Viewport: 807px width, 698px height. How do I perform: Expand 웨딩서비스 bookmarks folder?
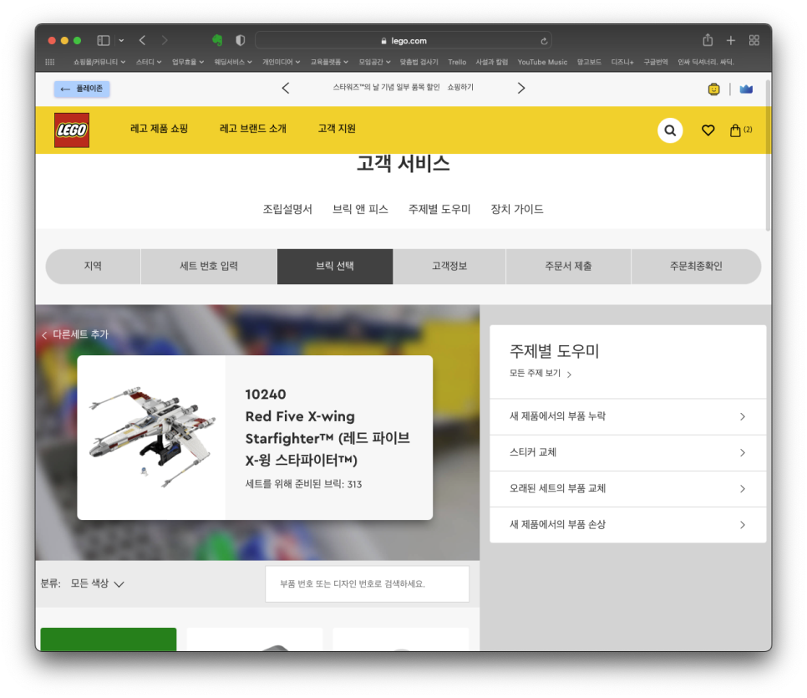(x=232, y=62)
